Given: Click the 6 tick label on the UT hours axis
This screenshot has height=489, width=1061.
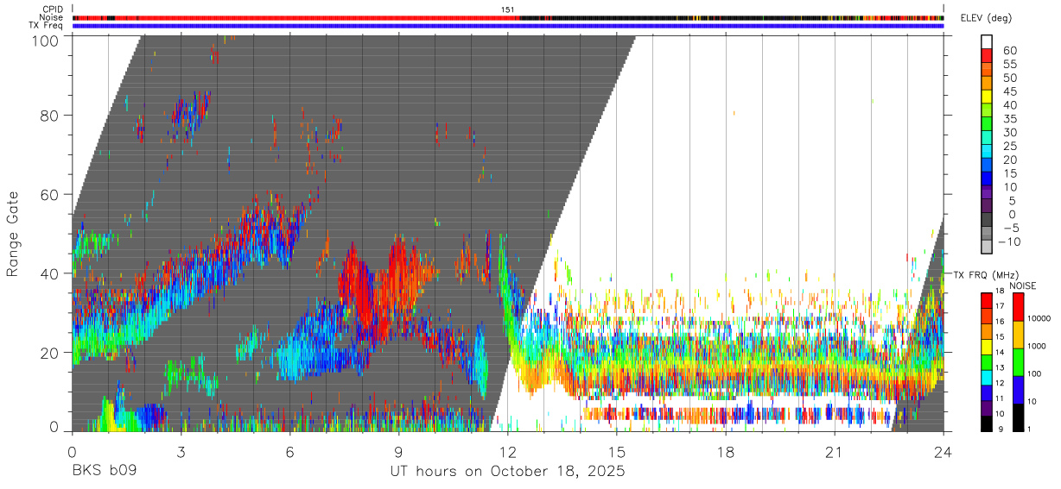Looking at the screenshot, I should [289, 452].
